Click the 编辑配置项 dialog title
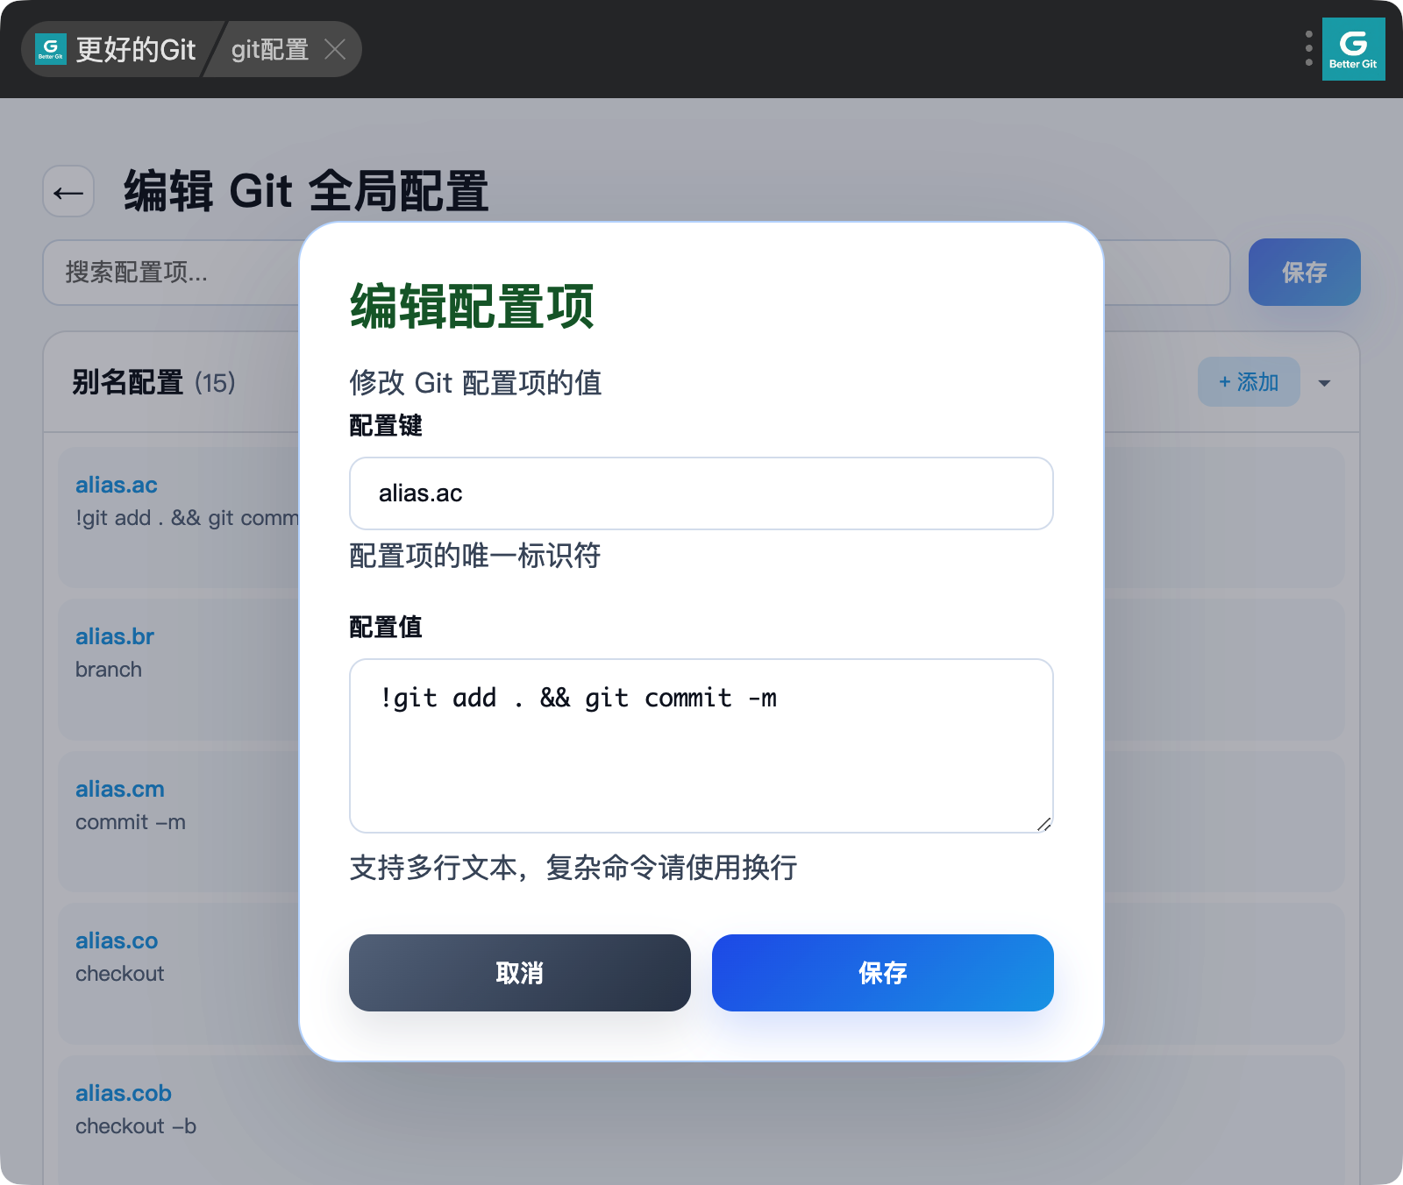 pyautogui.click(x=473, y=307)
